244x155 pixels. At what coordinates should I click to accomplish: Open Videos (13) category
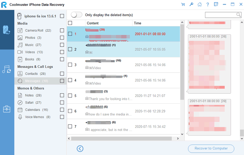click(34, 52)
